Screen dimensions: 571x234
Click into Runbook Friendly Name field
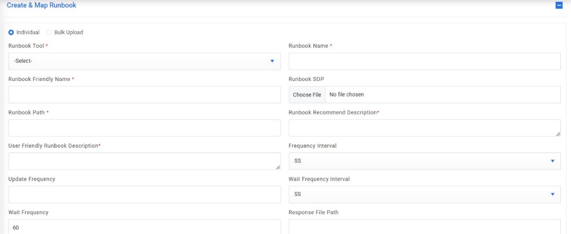(144, 95)
